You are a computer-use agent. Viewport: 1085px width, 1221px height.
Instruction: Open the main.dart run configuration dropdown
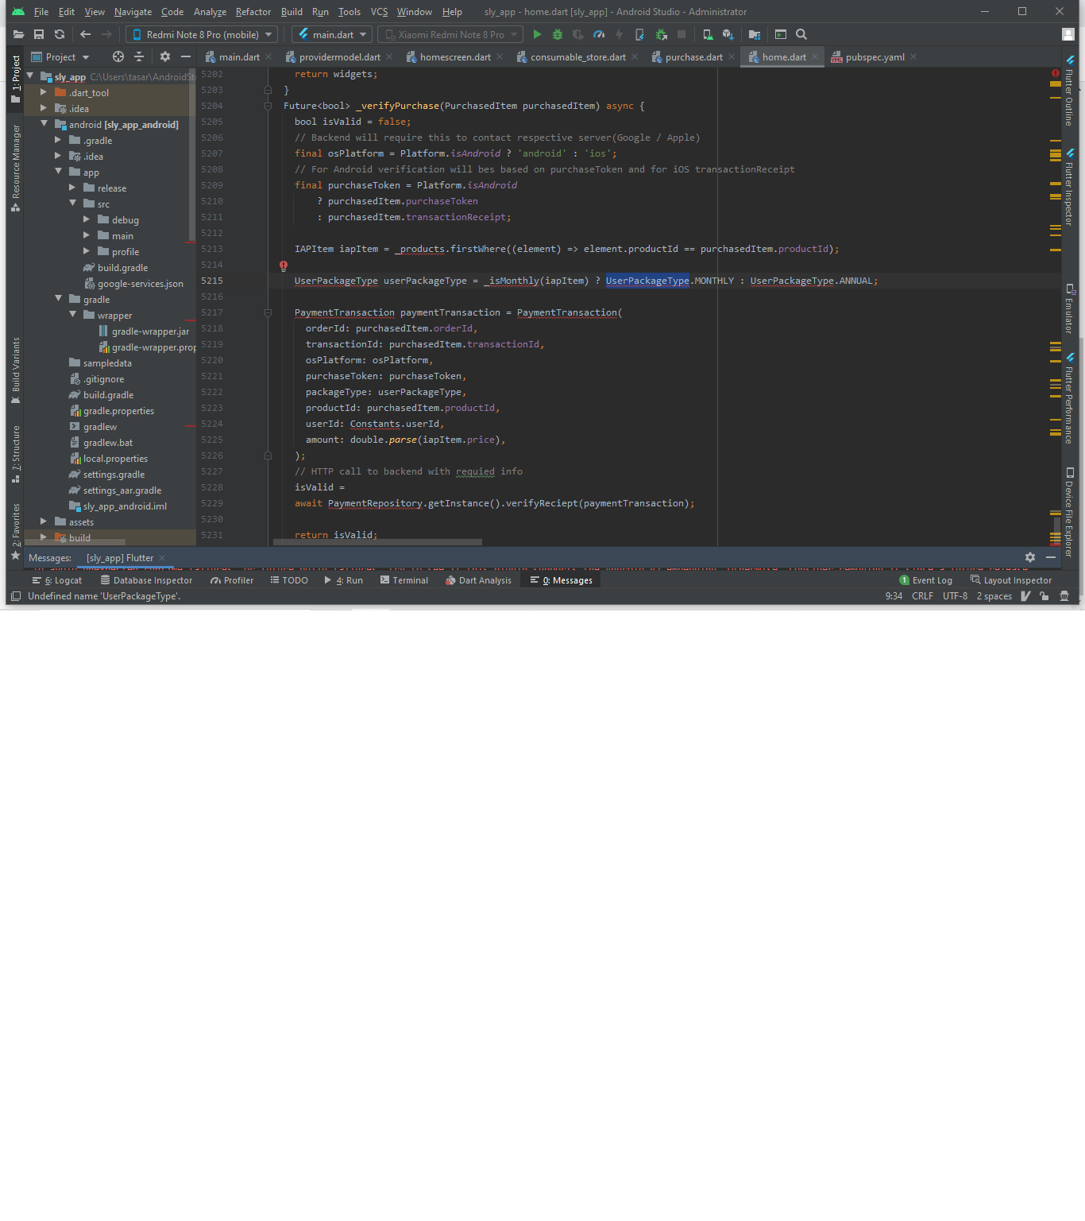(332, 34)
